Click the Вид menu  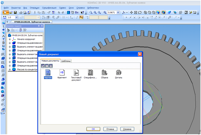point(25,8)
